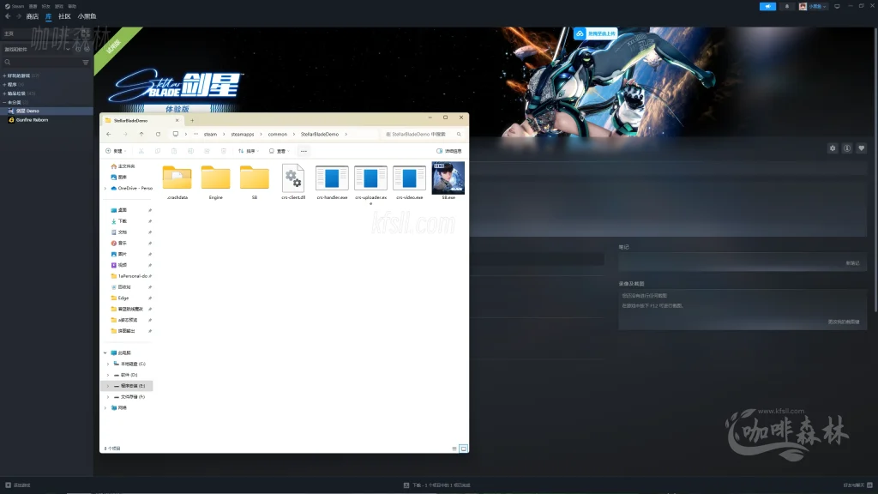Viewport: 878px width, 494px height.
Task: Open the 查看 (View) dropdown in Explorer
Action: (x=279, y=151)
